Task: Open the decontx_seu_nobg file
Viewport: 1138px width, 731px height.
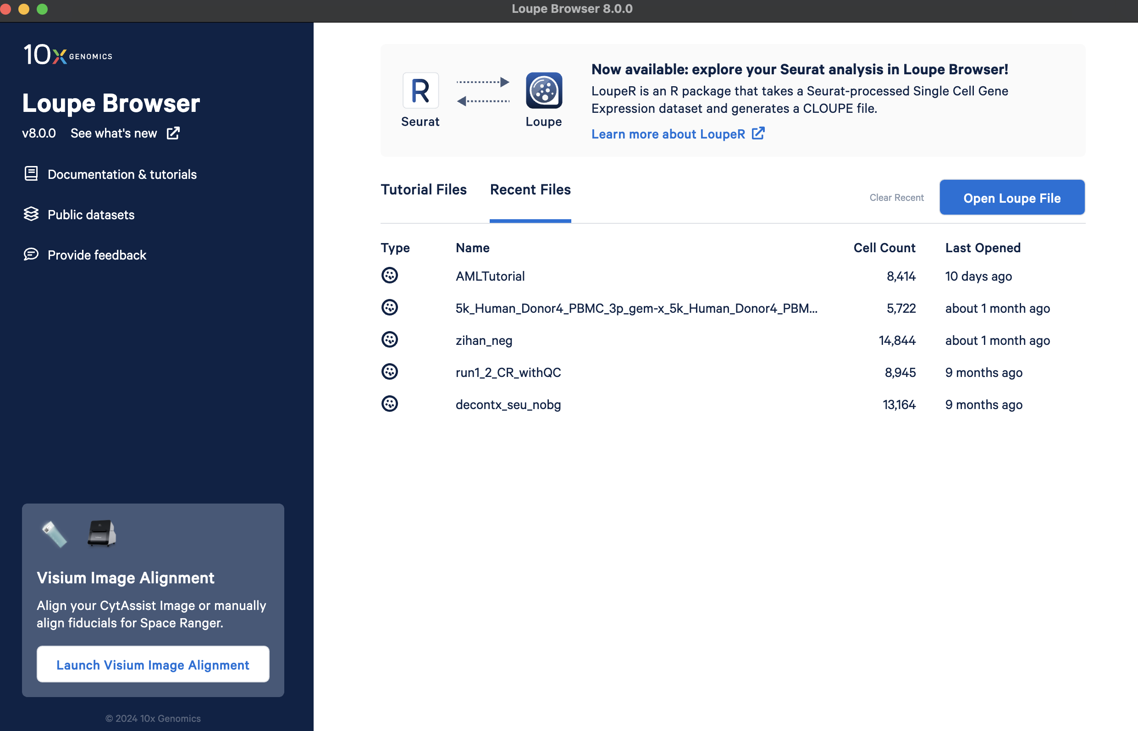Action: pos(508,404)
